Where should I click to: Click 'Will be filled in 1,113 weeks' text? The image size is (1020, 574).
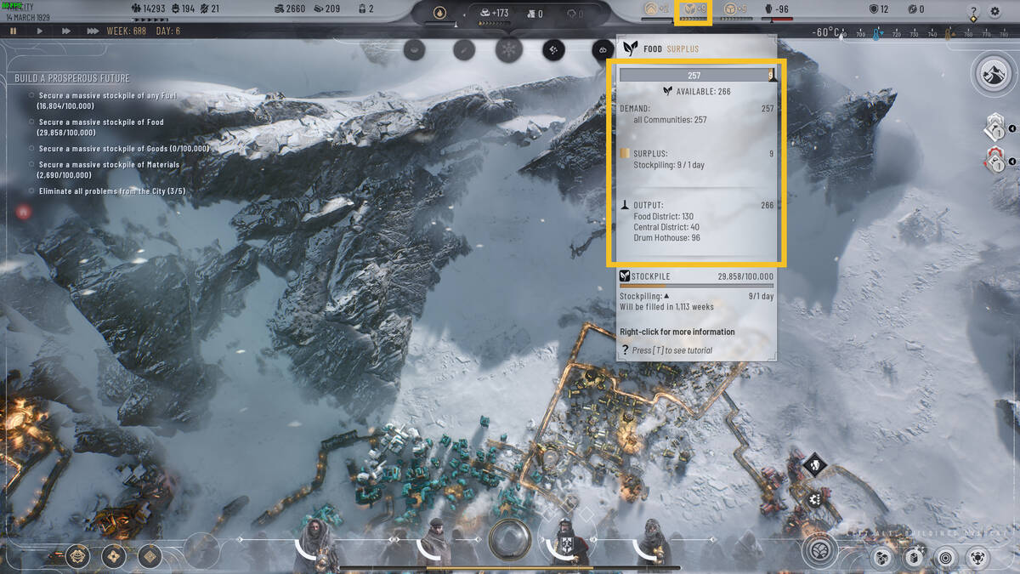pyautogui.click(x=666, y=306)
